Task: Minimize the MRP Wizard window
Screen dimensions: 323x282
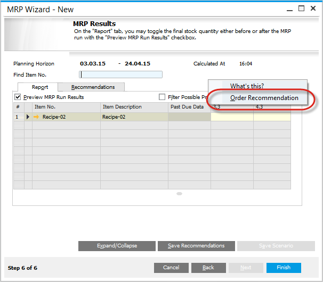Action: [288, 9]
